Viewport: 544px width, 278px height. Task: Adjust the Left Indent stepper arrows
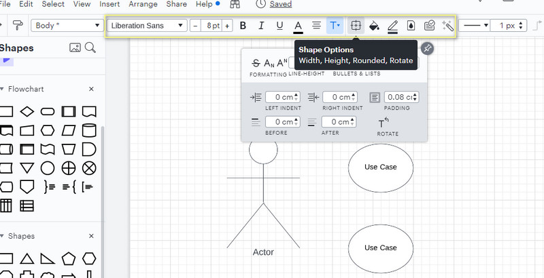click(x=296, y=97)
